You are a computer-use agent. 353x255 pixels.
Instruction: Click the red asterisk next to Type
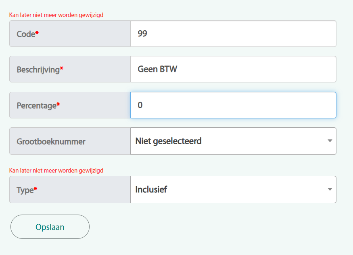(36, 188)
